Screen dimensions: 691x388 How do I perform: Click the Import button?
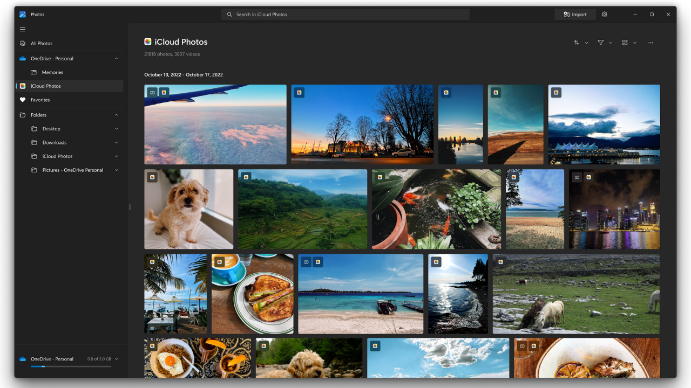(x=575, y=15)
